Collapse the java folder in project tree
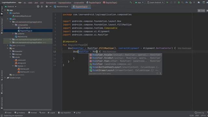The image size is (208, 117). coord(7,19)
